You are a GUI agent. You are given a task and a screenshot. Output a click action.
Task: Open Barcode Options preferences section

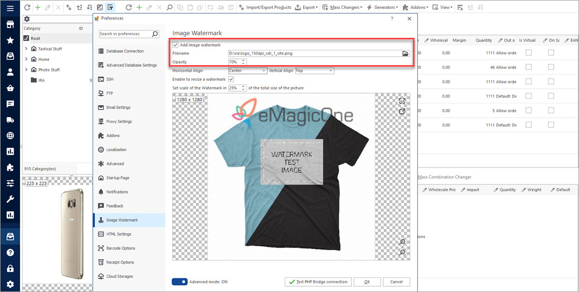click(x=120, y=248)
